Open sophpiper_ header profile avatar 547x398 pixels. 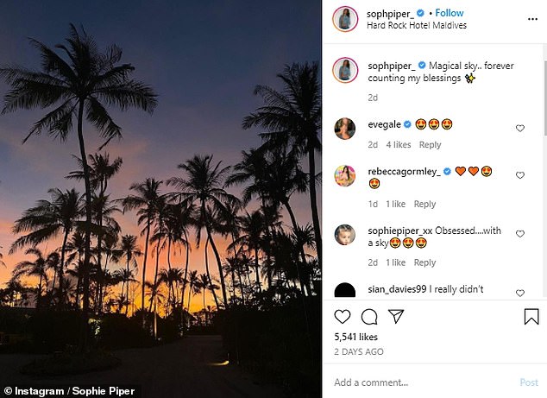click(x=345, y=19)
